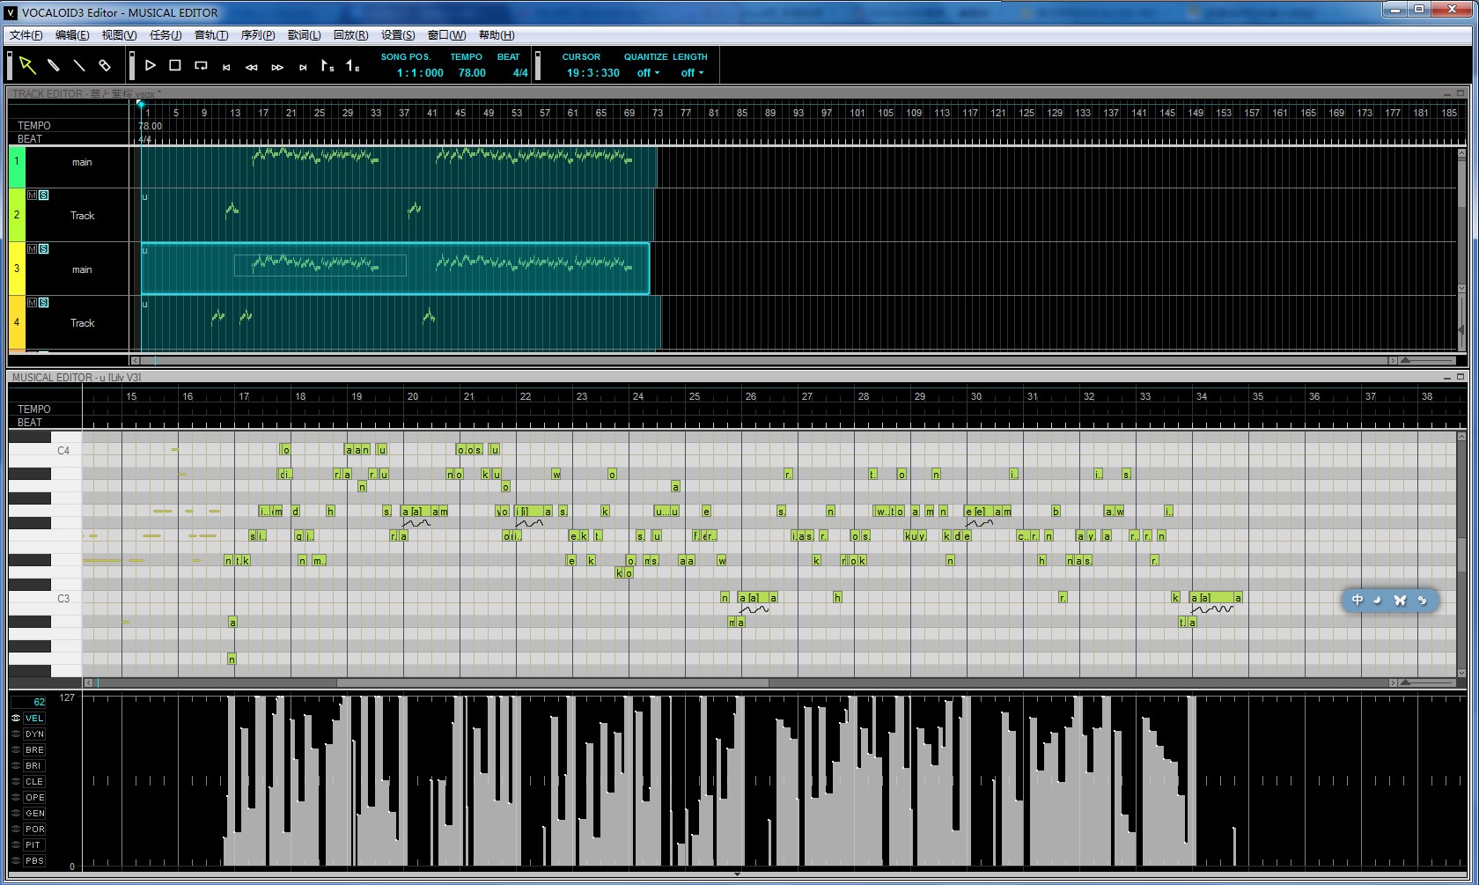Select the PIT control parameter
This screenshot has width=1479, height=885.
(34, 844)
